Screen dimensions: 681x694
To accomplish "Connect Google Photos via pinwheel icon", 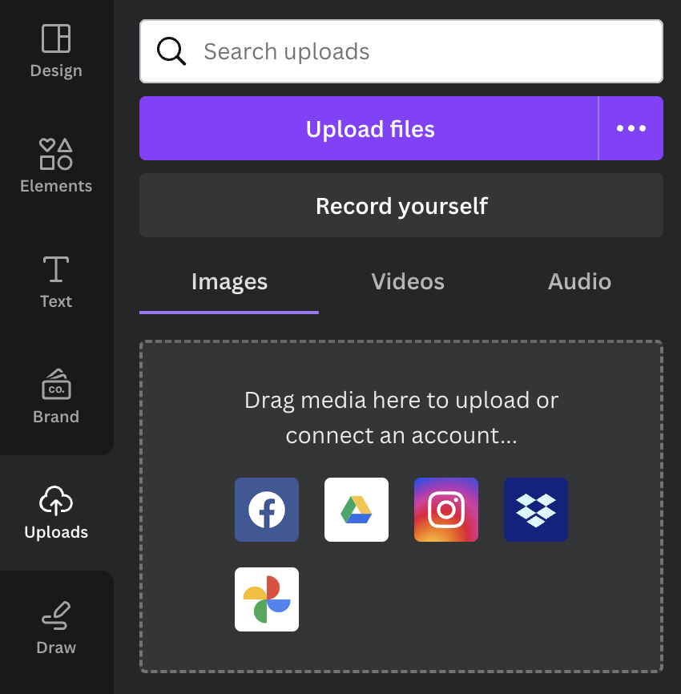I will (x=267, y=599).
